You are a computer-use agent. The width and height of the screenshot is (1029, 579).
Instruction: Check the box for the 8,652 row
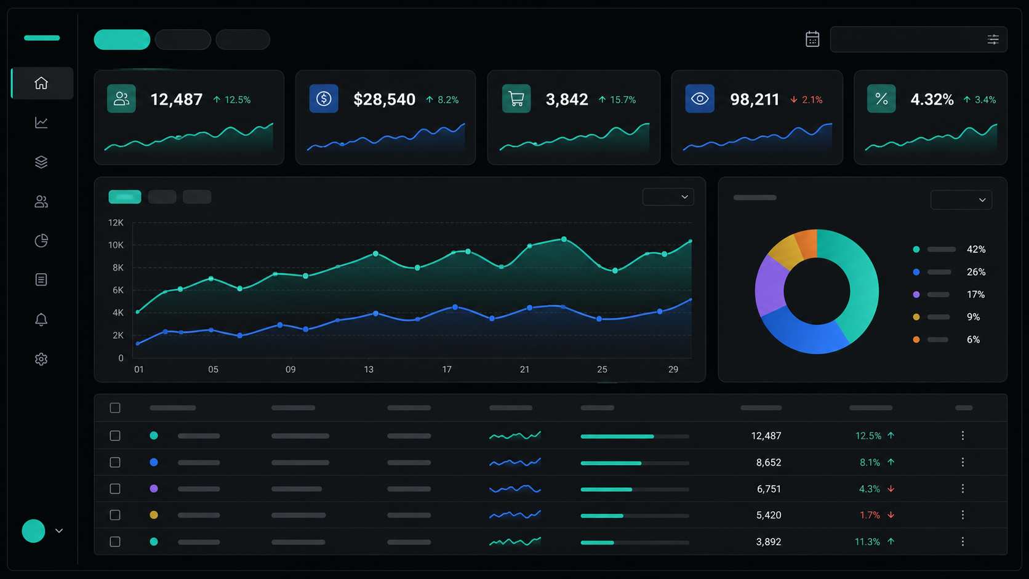115,462
